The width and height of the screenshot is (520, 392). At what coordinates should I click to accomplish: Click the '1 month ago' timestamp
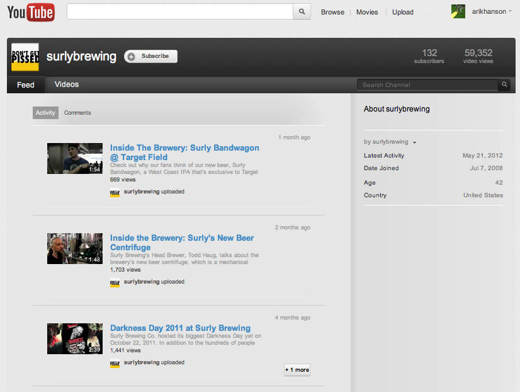pos(294,137)
